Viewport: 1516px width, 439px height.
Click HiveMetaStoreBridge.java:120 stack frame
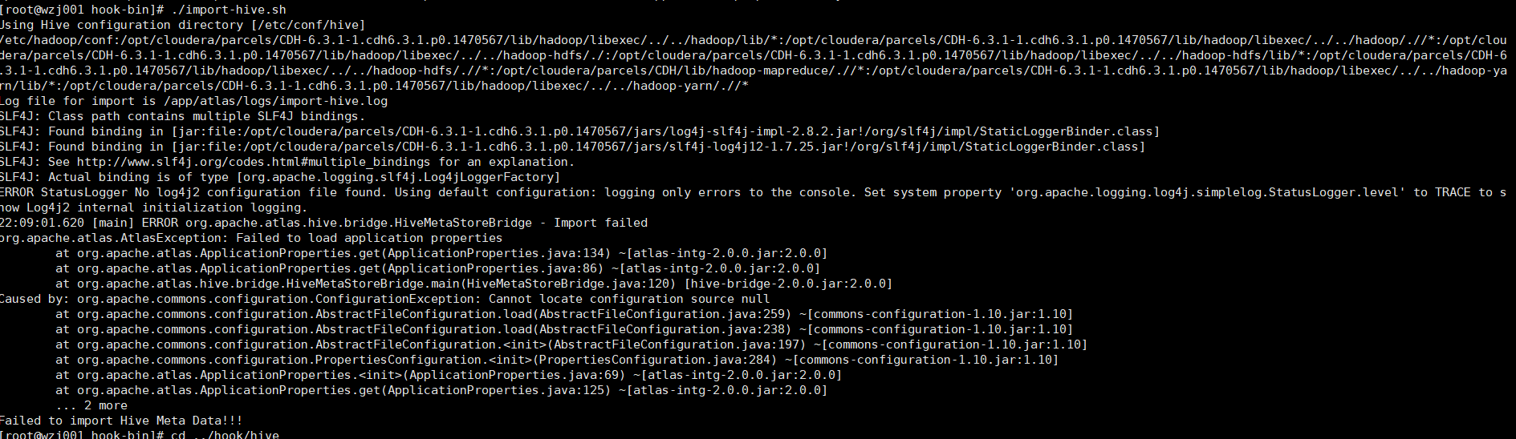(474, 284)
